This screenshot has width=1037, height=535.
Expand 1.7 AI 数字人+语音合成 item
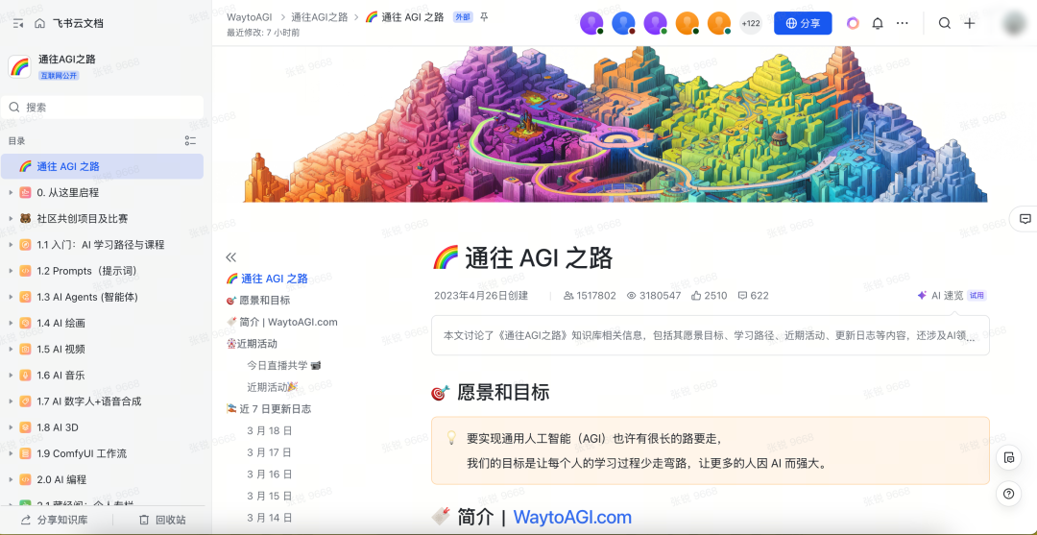10,401
